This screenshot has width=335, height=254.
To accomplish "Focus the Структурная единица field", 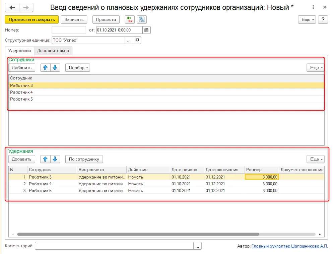I will 88,40.
